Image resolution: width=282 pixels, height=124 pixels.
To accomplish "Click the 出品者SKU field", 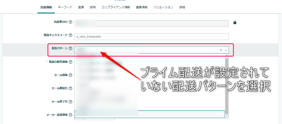I will click(x=151, y=24).
